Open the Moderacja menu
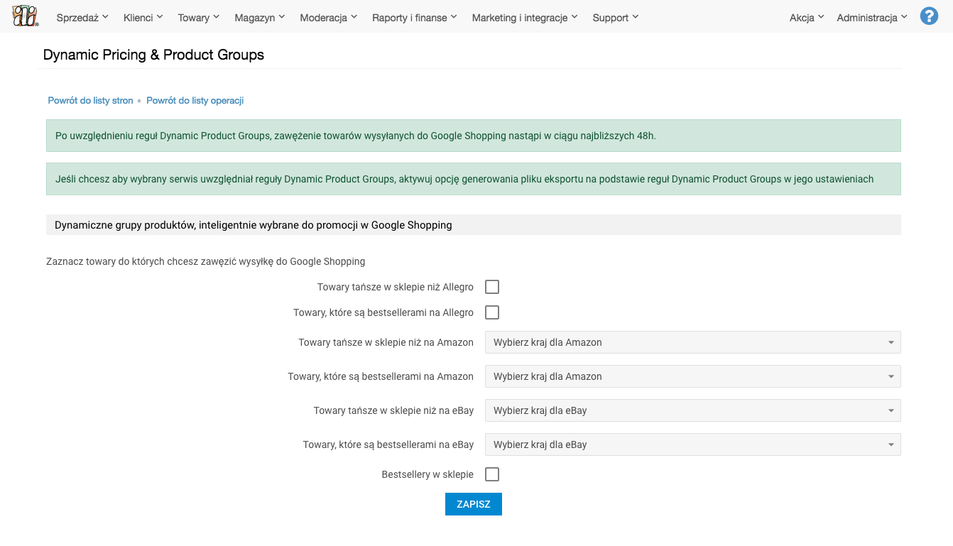This screenshot has width=953, height=546. [x=329, y=18]
